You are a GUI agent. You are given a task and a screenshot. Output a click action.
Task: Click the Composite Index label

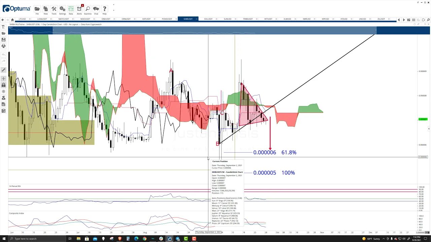16,213
